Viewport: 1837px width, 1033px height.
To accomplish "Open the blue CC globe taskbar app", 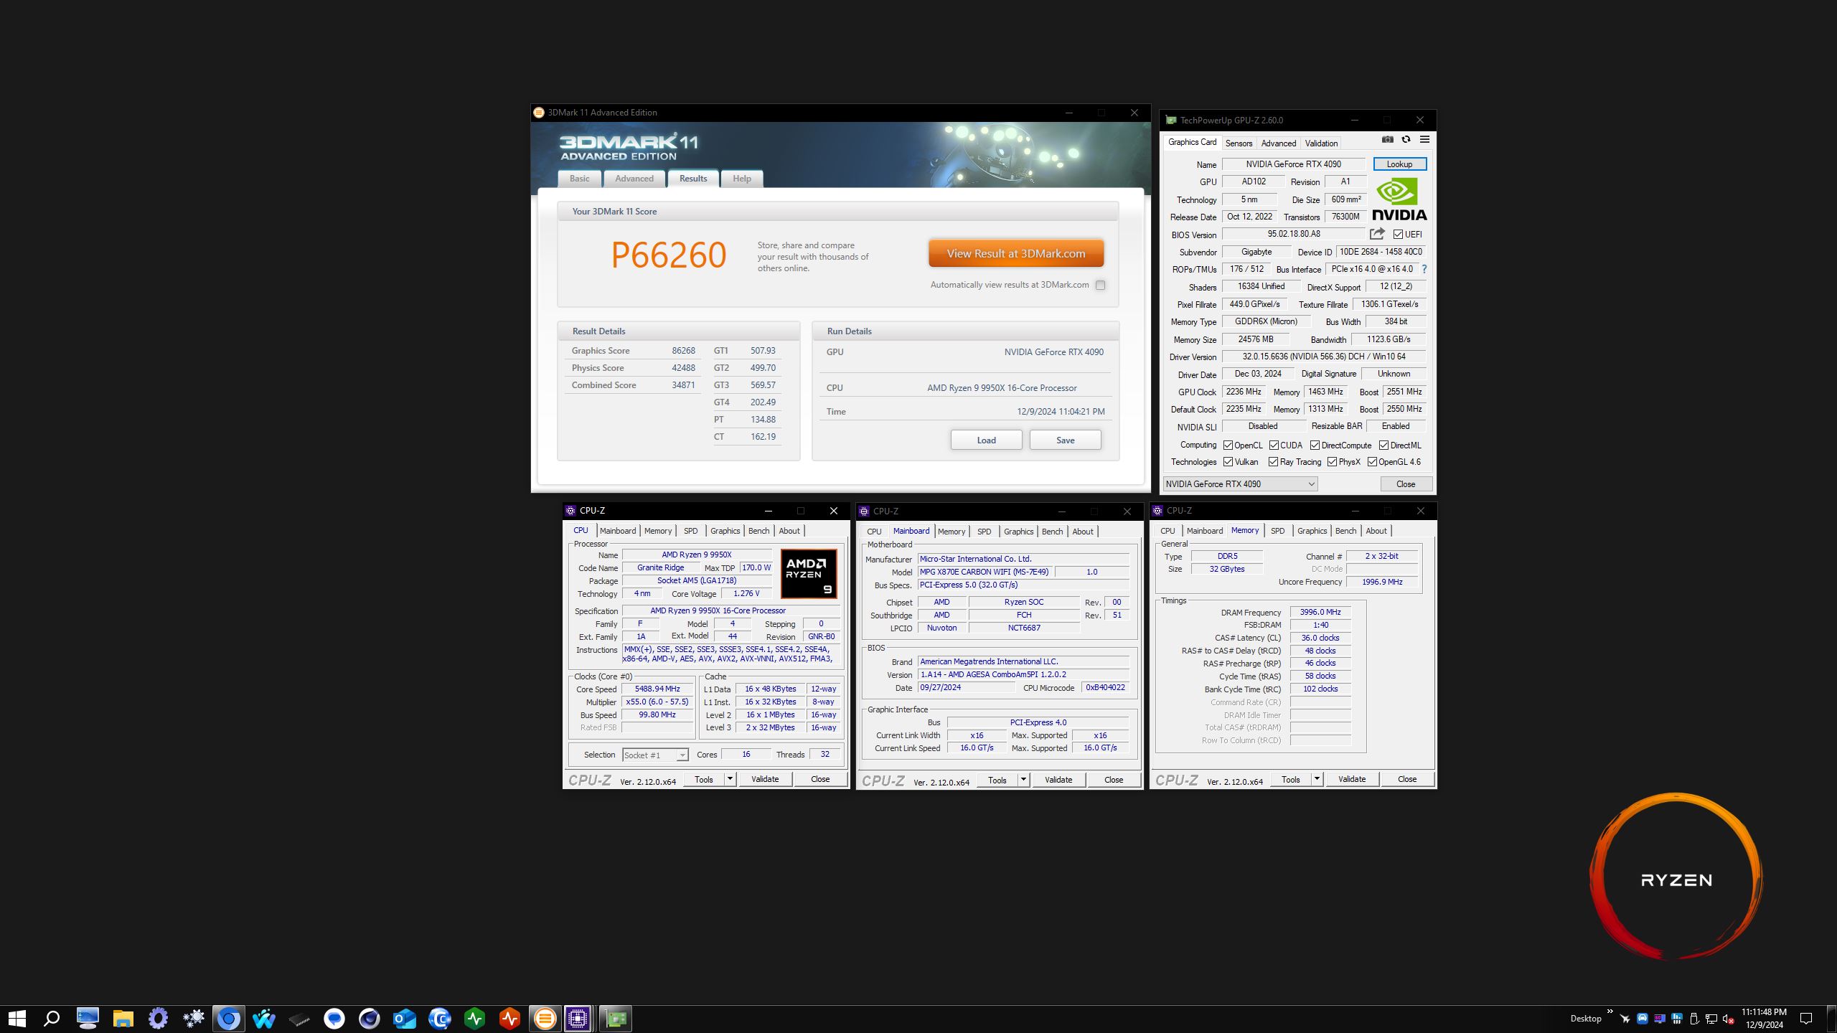I will (x=440, y=1018).
